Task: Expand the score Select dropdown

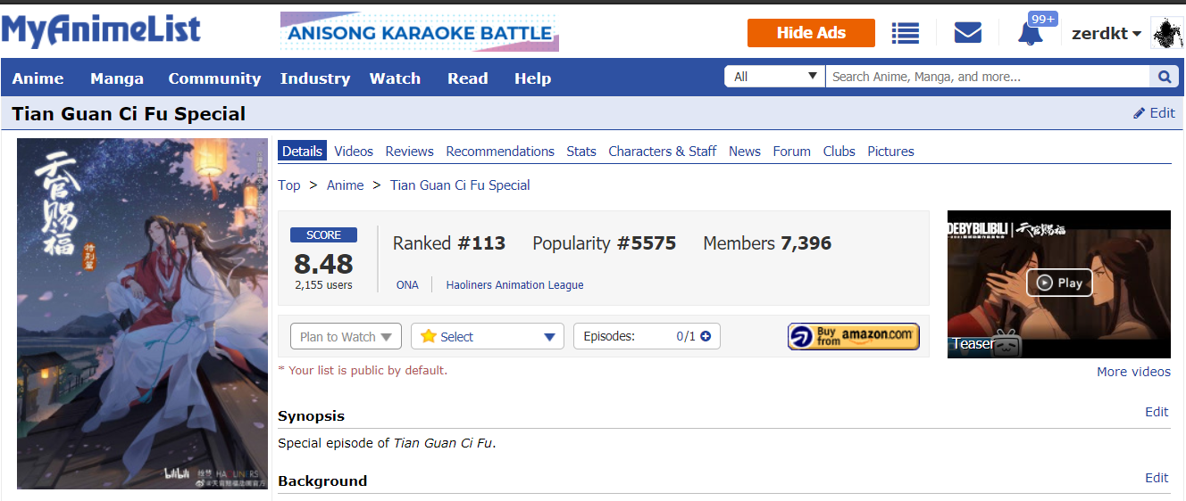Action: tap(488, 336)
